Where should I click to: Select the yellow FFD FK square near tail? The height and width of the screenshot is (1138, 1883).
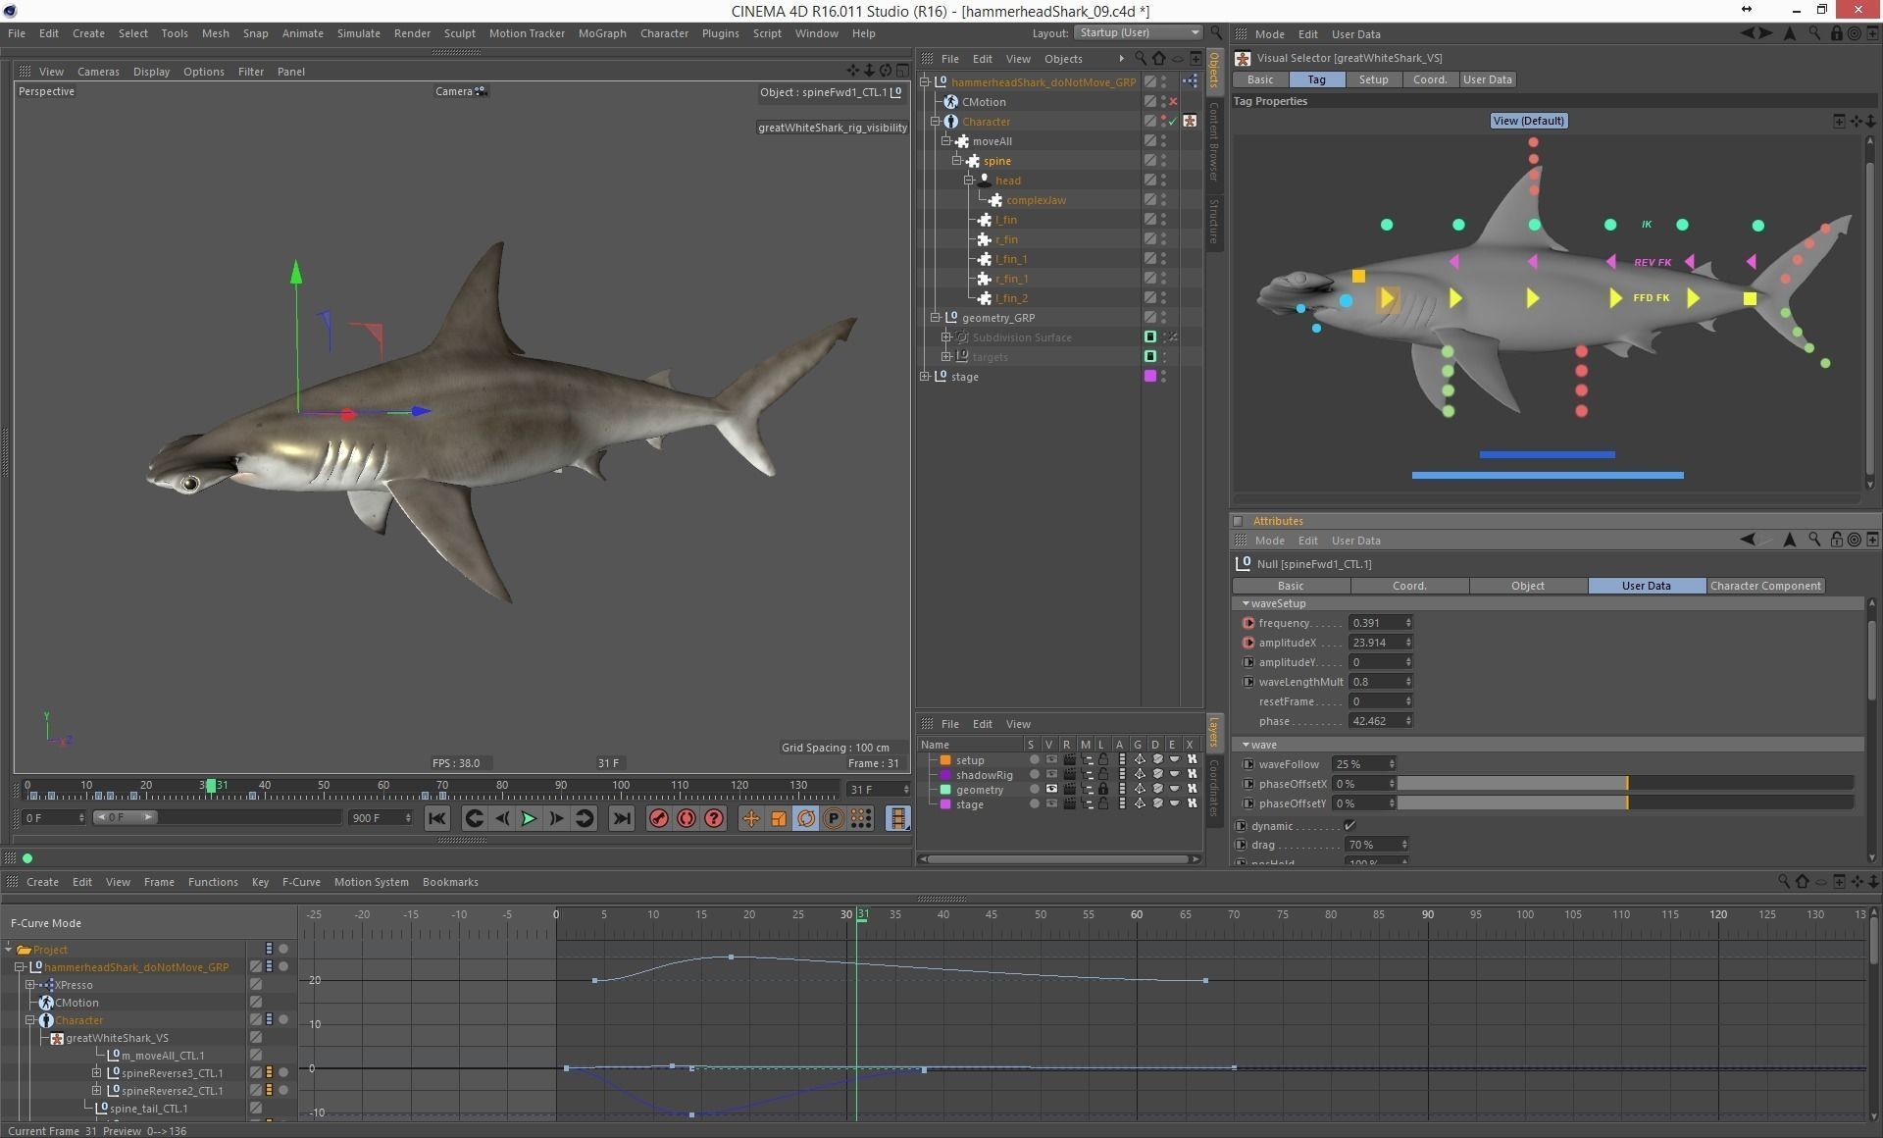tap(1750, 298)
